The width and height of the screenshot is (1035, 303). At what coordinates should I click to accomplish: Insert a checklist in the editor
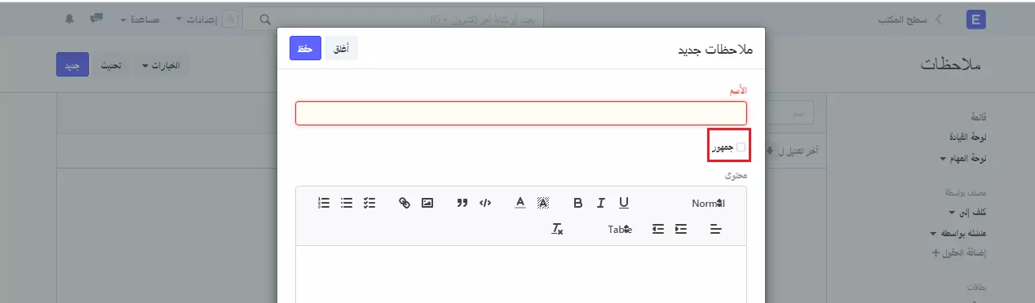coord(369,203)
